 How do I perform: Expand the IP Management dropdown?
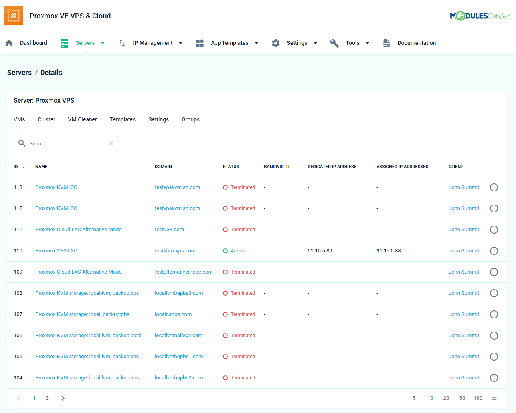pyautogui.click(x=180, y=43)
